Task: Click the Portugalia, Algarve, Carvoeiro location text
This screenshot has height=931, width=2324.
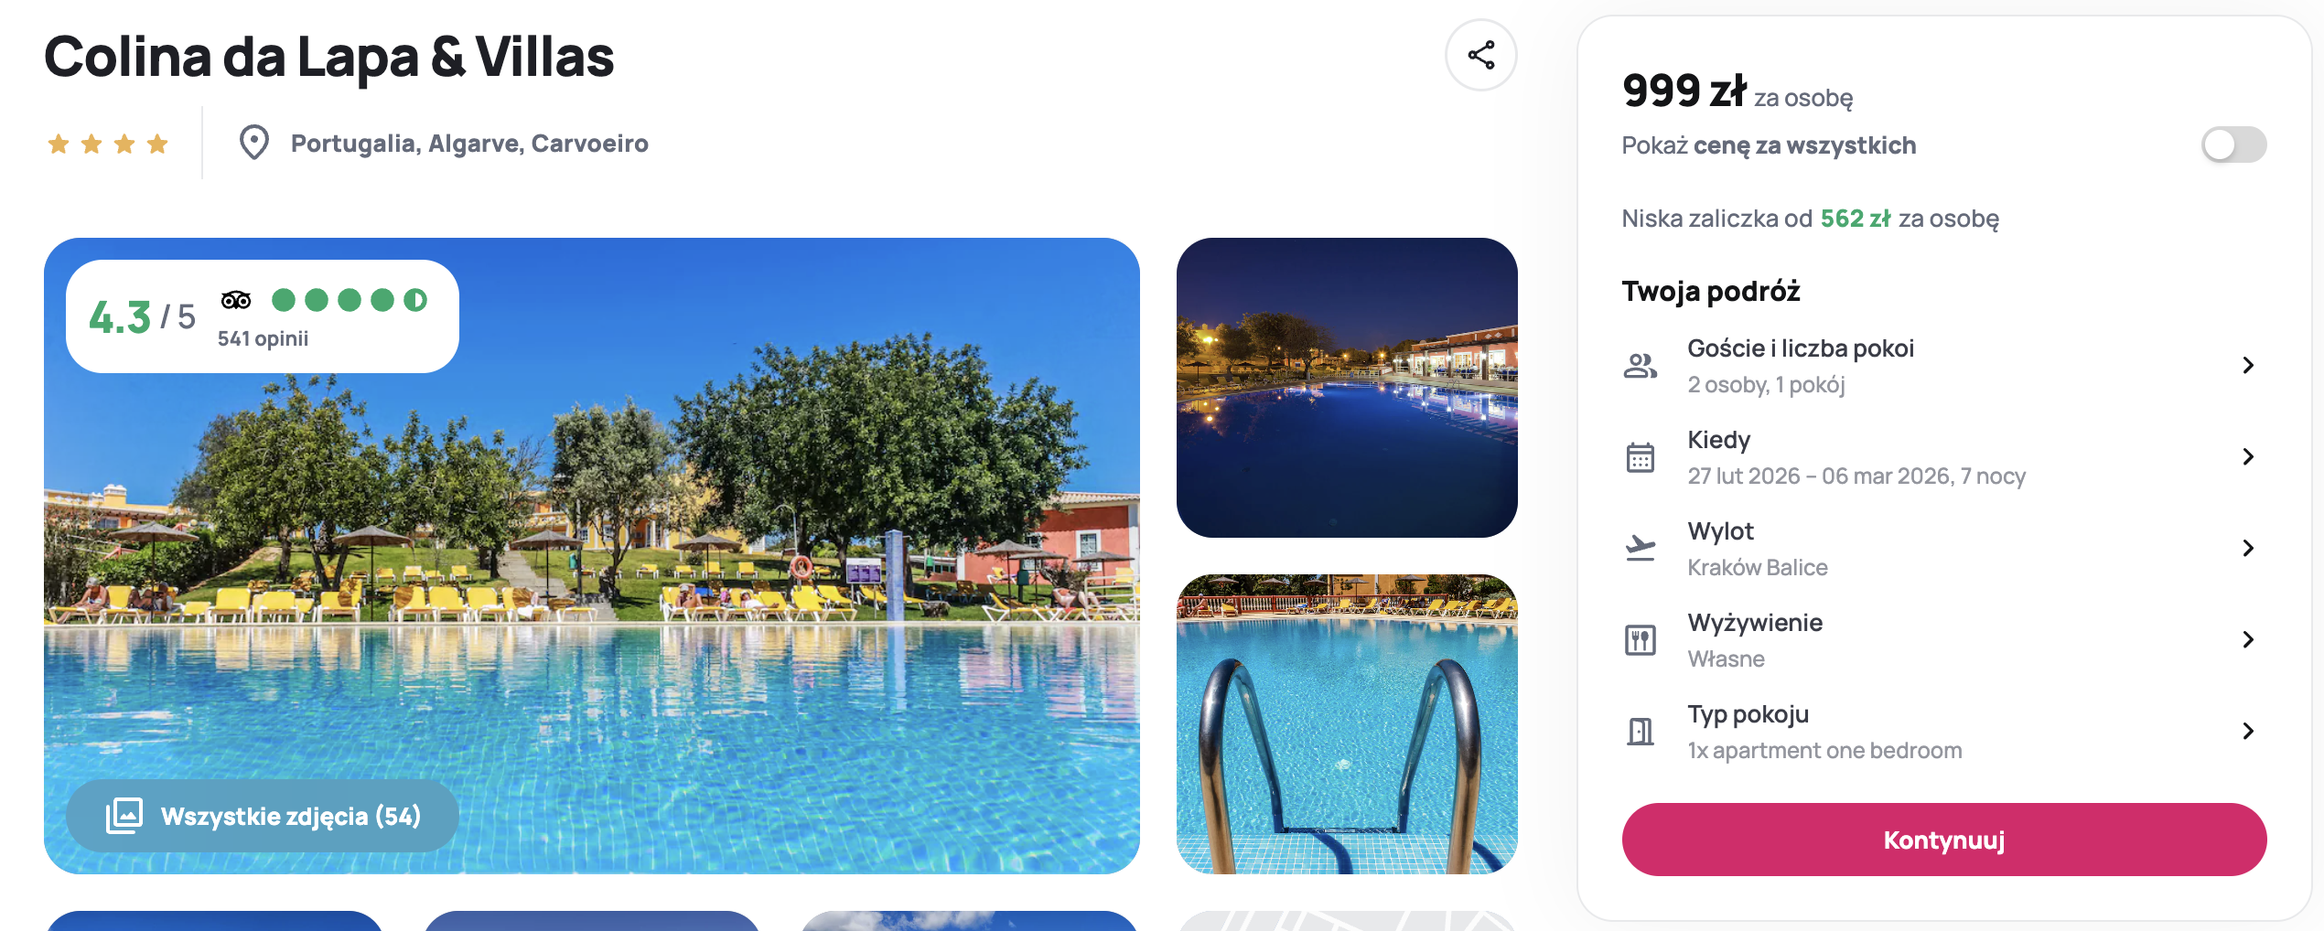Action: (x=469, y=144)
